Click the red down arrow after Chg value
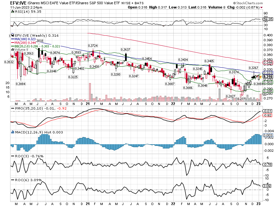Screen dimensions: 279x207 click(x=261, y=8)
